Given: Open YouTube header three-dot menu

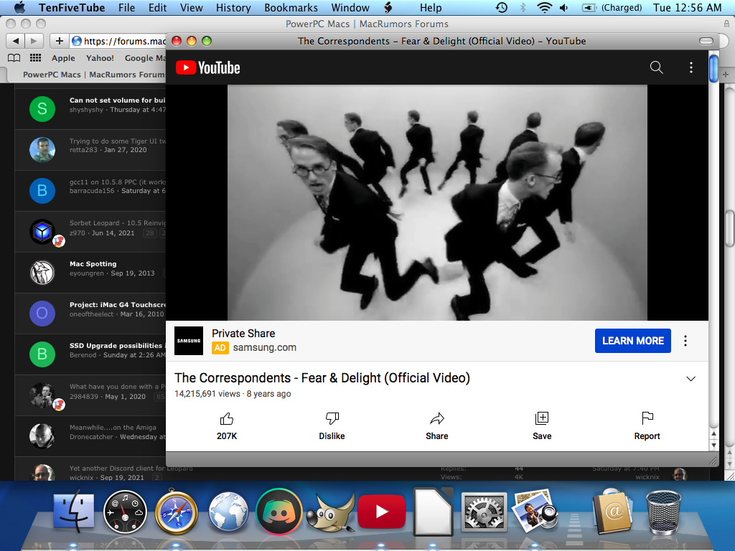Looking at the screenshot, I should pos(691,67).
